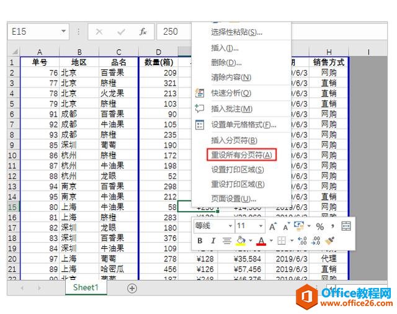Click the Increase Decimal icon
This screenshot has width=397, height=314.
(x=302, y=241)
